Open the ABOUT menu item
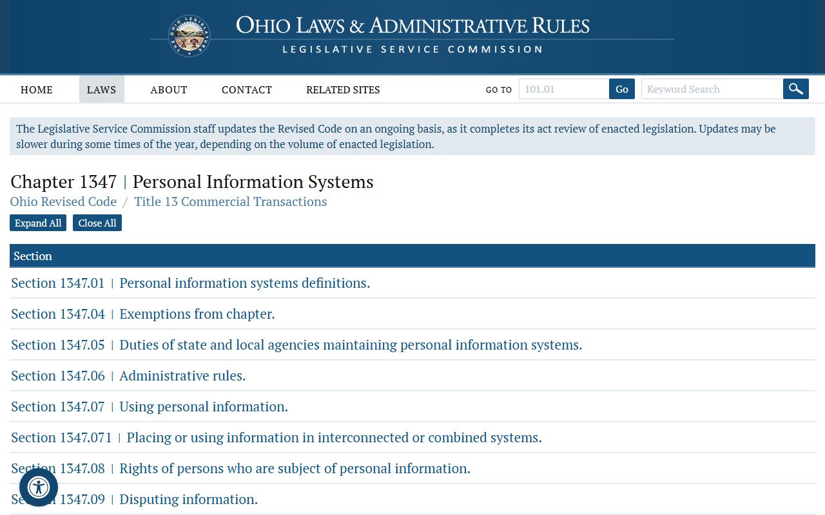 [x=169, y=89]
